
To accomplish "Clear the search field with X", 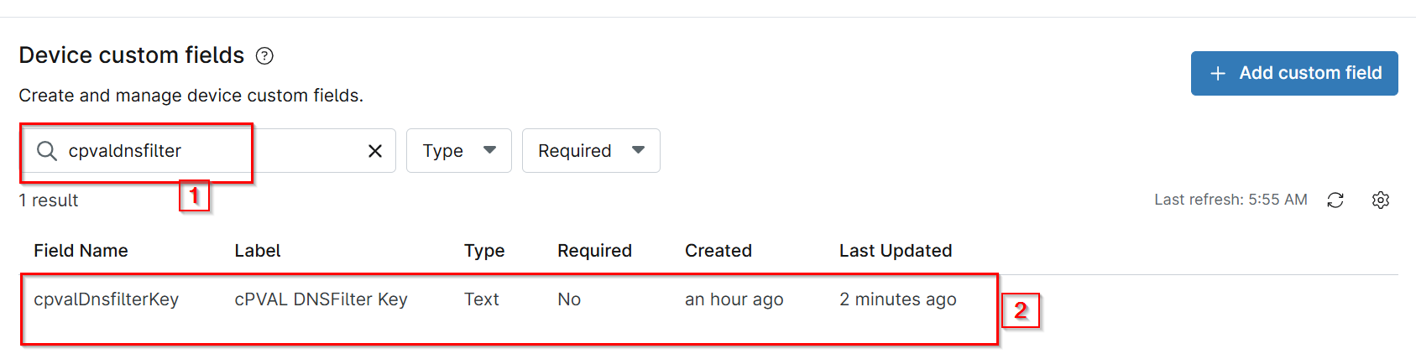I will (x=375, y=151).
